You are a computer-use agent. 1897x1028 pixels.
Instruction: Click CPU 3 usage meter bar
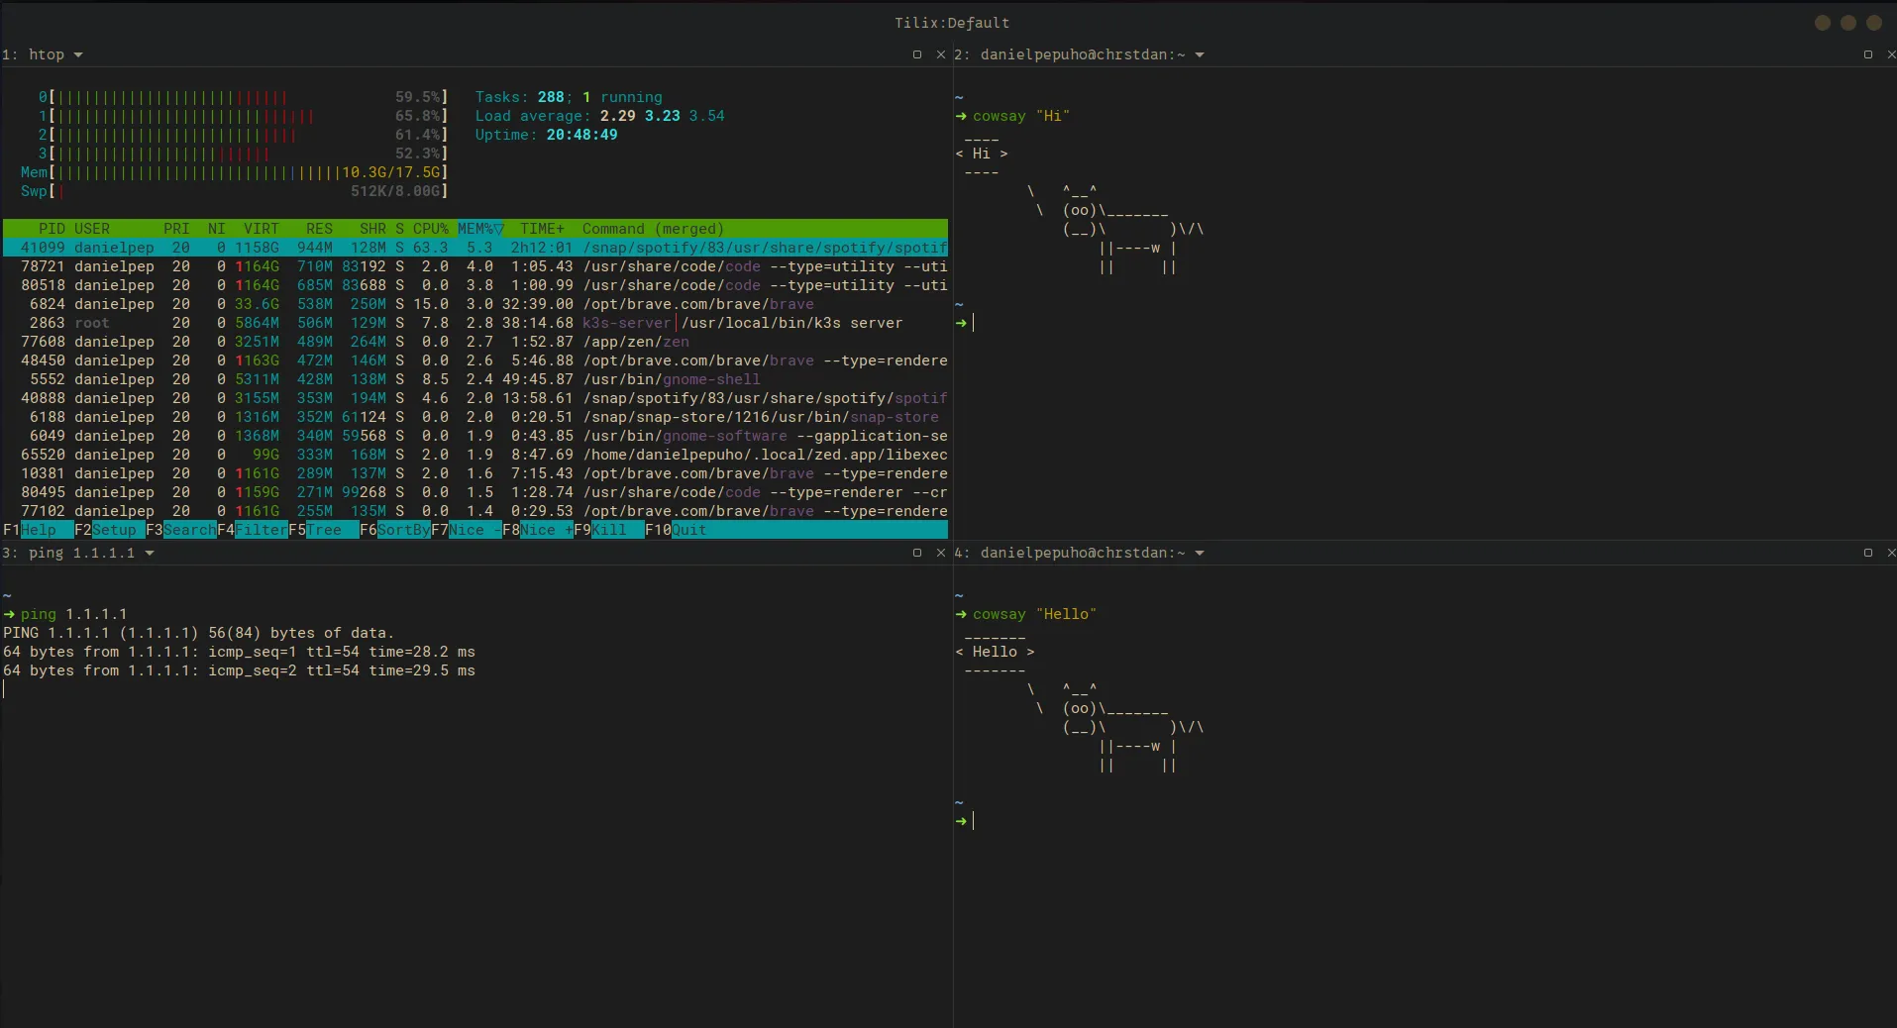(244, 154)
